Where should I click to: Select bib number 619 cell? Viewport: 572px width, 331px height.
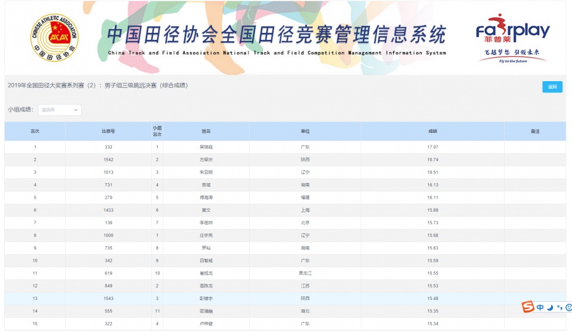tap(108, 273)
